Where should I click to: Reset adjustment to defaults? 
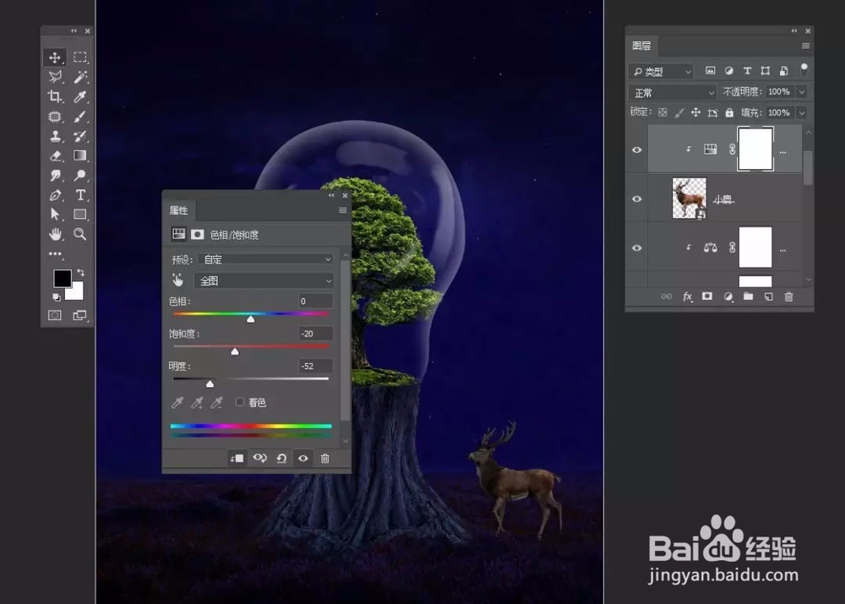pos(281,459)
